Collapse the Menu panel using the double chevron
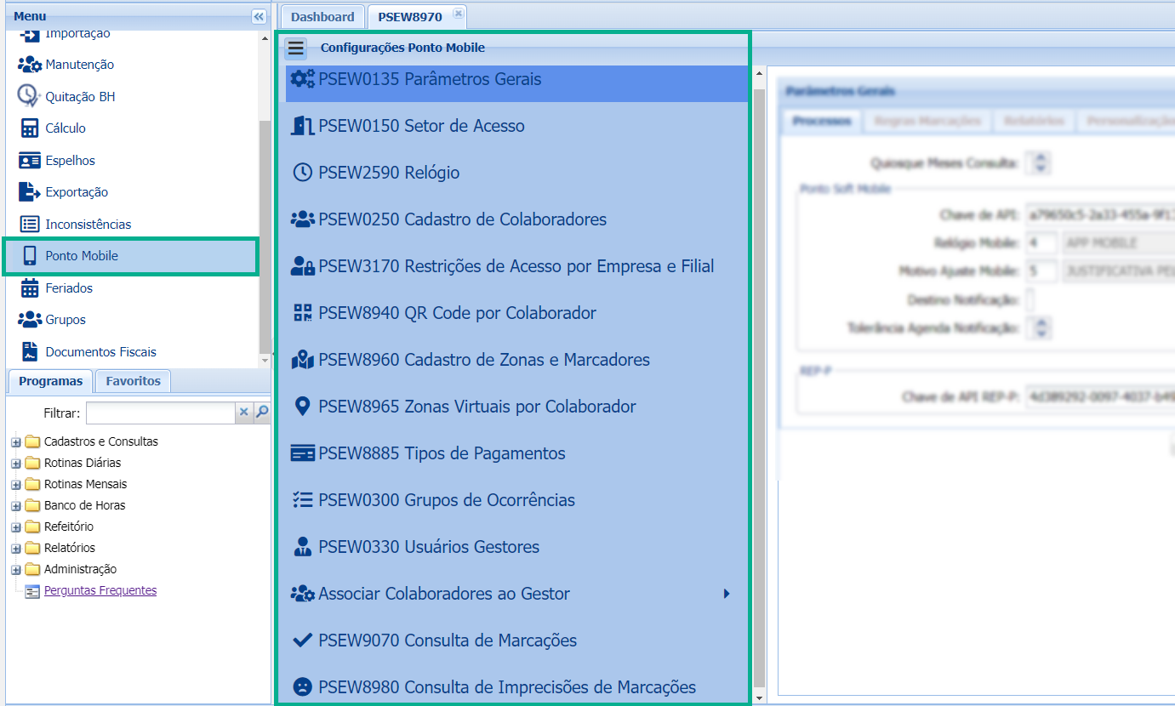1175x706 pixels. [257, 14]
